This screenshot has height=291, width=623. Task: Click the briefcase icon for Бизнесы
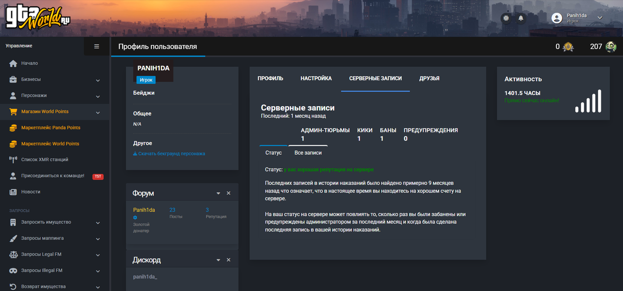(x=13, y=79)
